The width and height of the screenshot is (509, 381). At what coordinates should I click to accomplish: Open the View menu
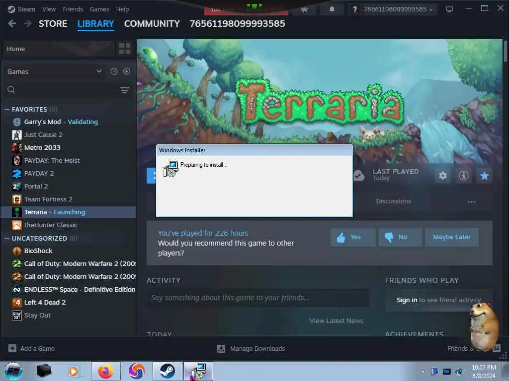point(49,9)
